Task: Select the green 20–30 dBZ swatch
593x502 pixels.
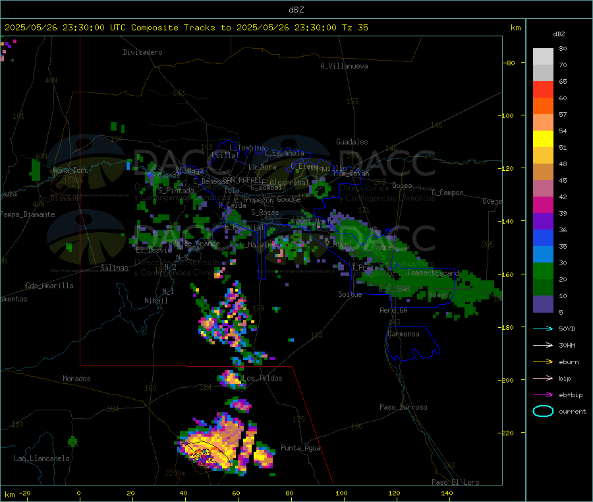Action: tap(543, 270)
